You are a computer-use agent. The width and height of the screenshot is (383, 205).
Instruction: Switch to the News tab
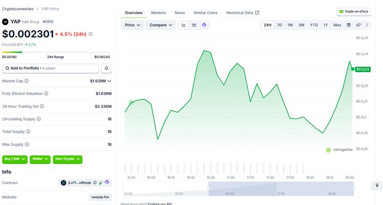pyautogui.click(x=180, y=13)
